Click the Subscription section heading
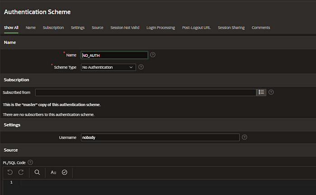This screenshot has width=316, height=195. click(17, 80)
